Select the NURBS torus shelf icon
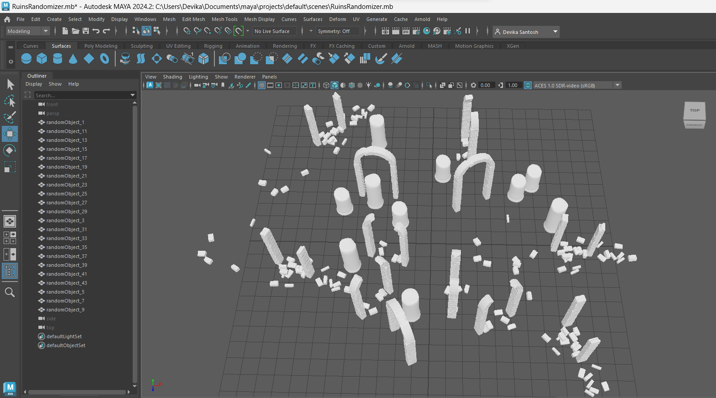Screen dimensions: 716x398 [105, 58]
